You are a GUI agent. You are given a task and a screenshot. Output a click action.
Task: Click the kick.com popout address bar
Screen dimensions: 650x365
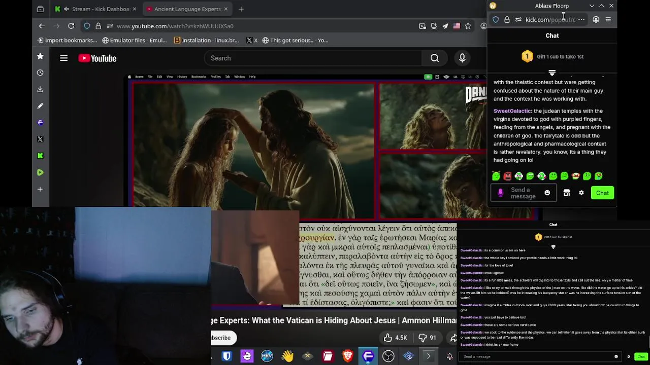[x=550, y=20]
